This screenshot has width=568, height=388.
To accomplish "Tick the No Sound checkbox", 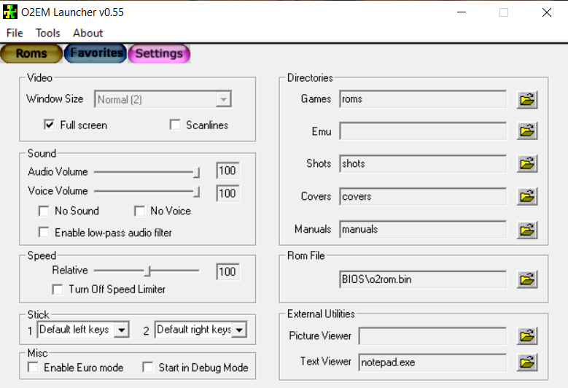I will point(44,212).
